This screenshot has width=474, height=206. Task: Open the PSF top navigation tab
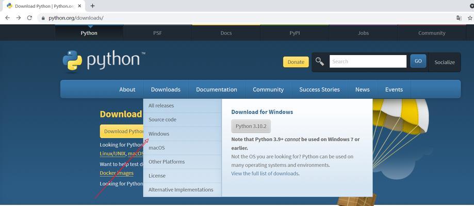157,33
